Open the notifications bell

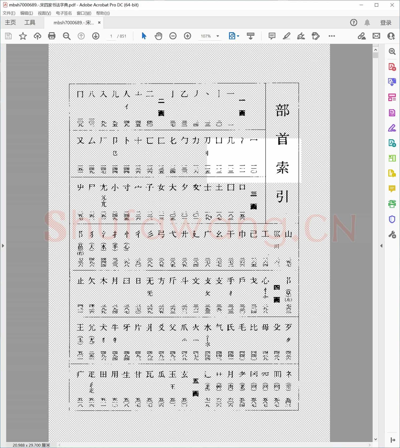point(367,23)
